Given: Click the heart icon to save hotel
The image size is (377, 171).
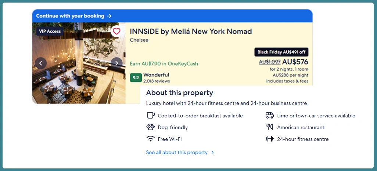Looking at the screenshot, I should [116, 31].
